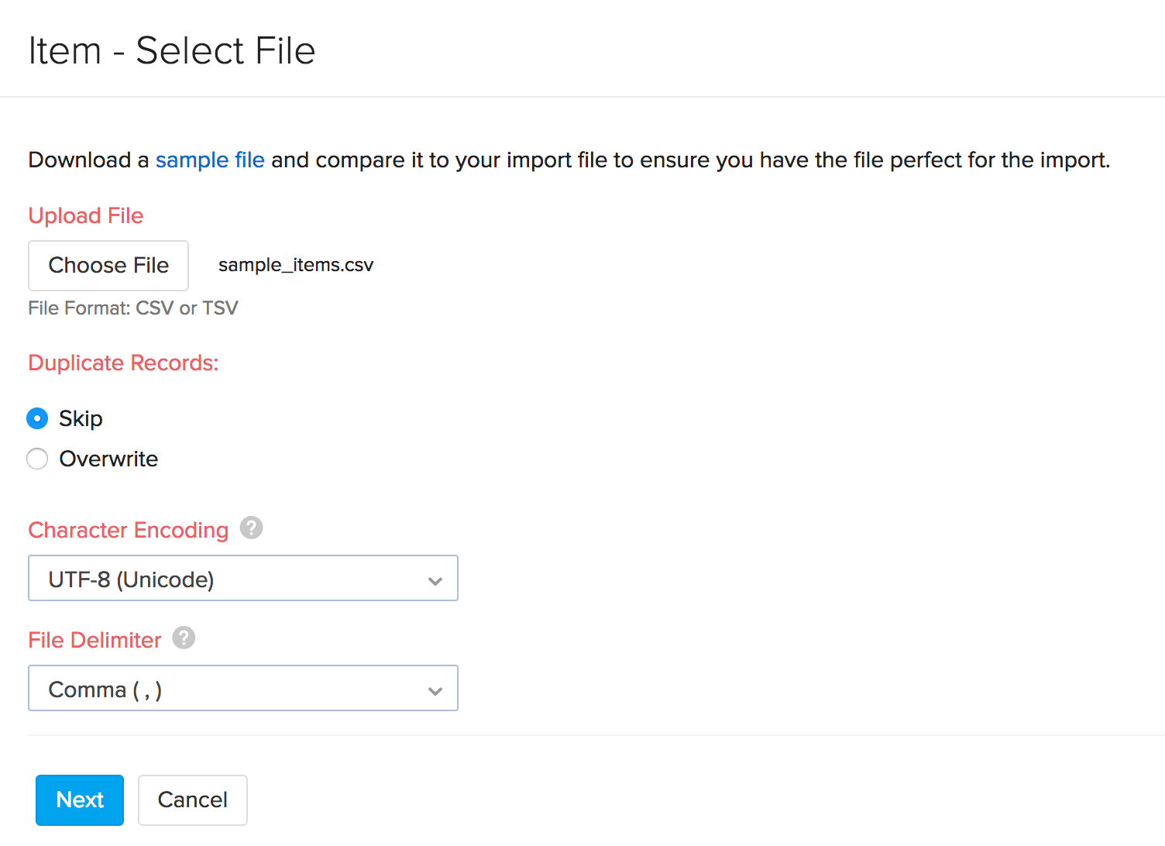Click the Upload File section label

(85, 215)
